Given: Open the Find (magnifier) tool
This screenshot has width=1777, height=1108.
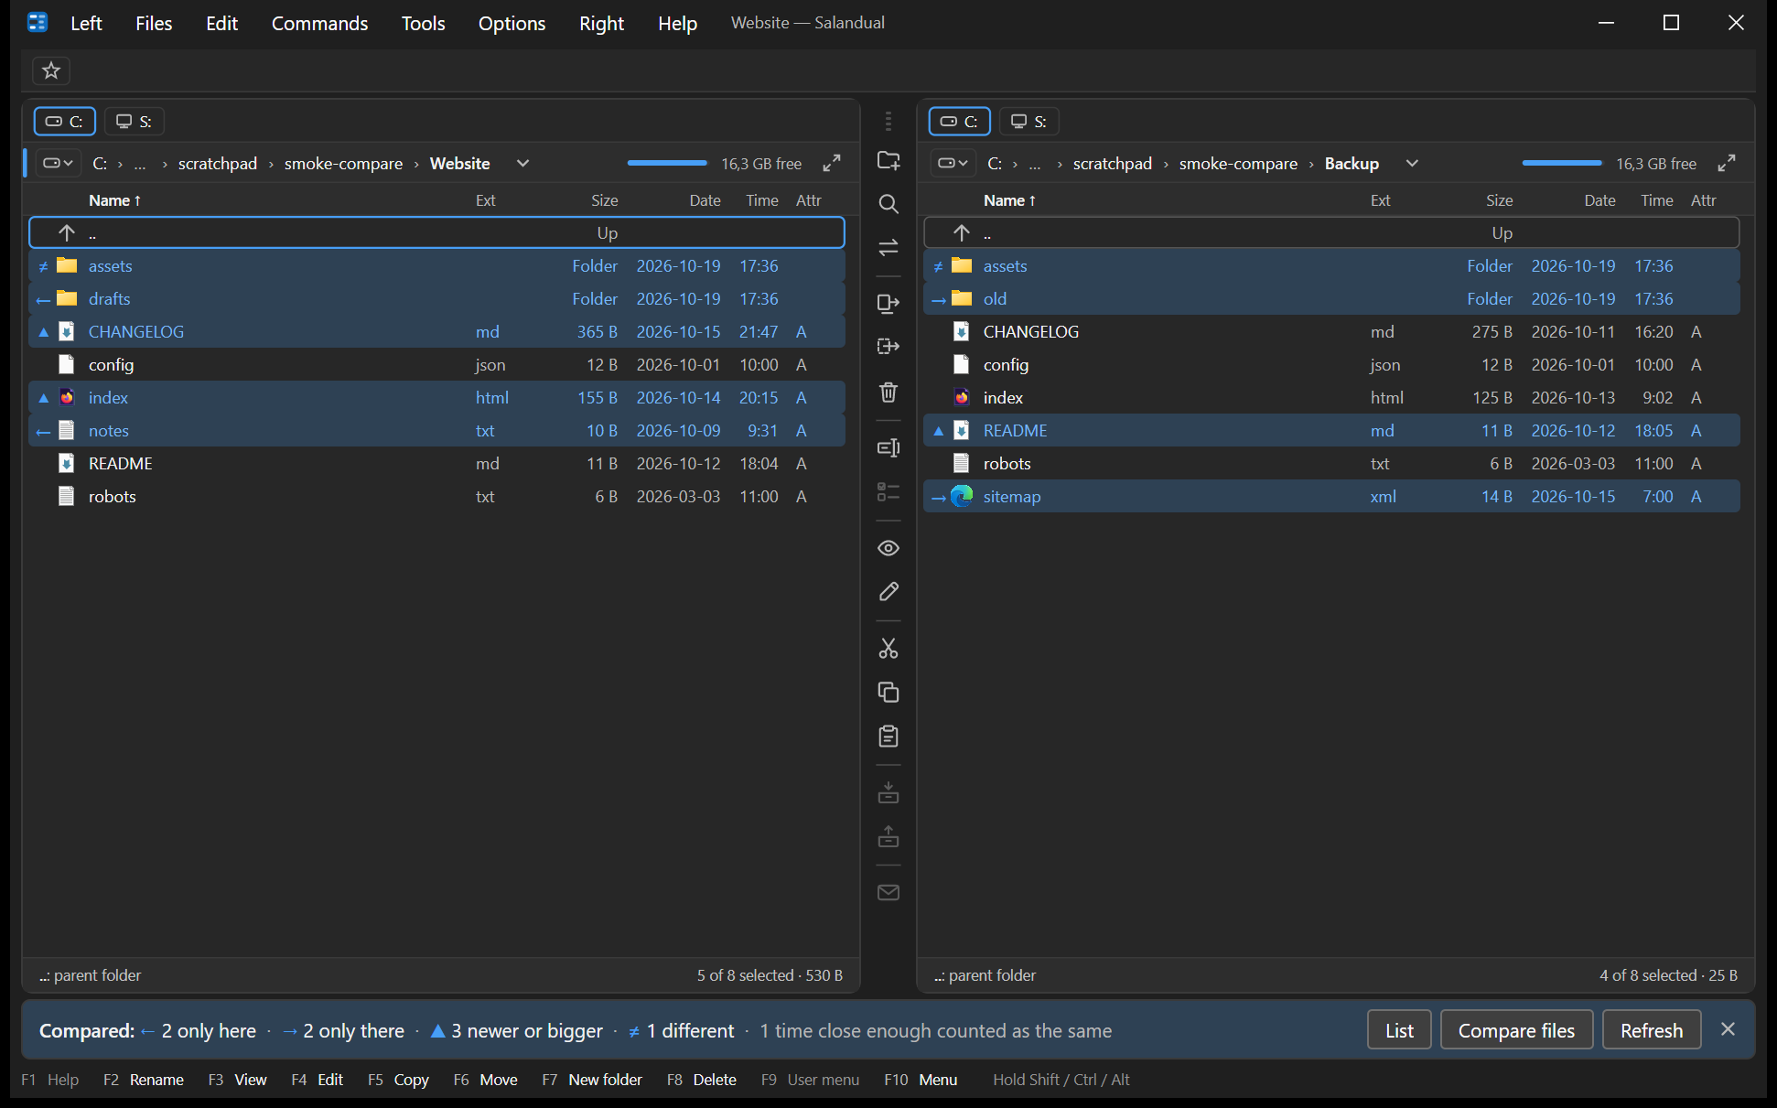Looking at the screenshot, I should (x=888, y=204).
